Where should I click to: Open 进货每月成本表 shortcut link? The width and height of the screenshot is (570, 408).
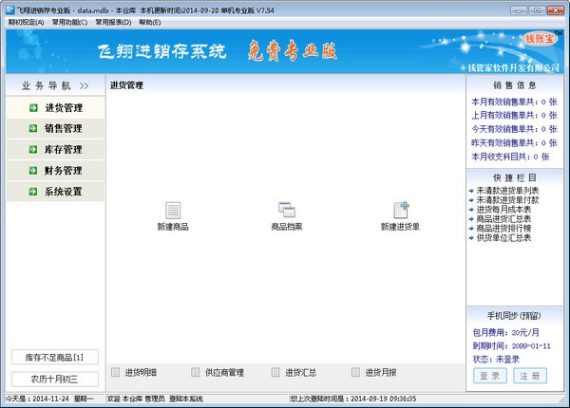click(503, 210)
